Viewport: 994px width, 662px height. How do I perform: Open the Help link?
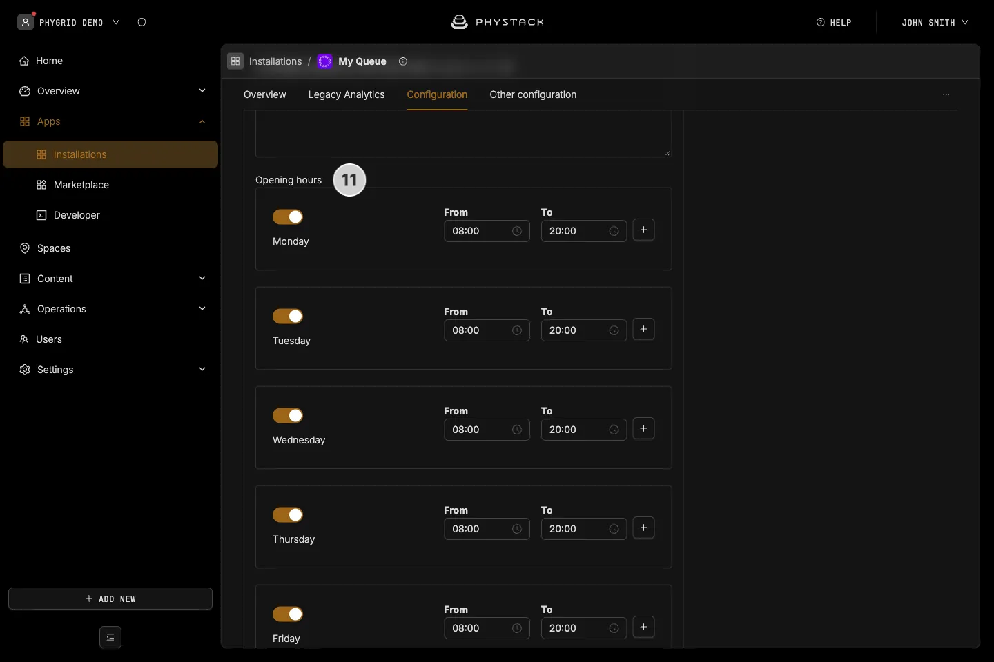point(834,22)
